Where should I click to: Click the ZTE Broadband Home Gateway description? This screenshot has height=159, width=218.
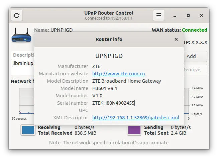pos(126,81)
